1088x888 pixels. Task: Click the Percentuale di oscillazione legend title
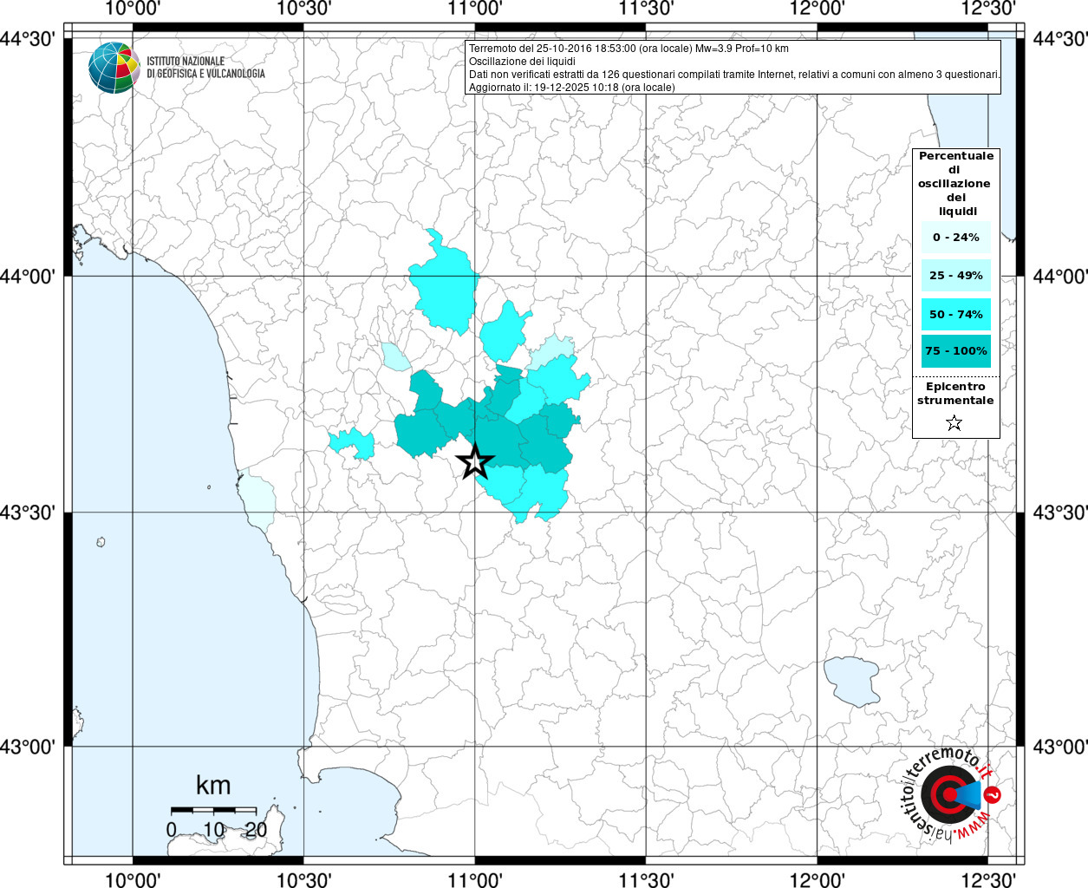(x=955, y=183)
